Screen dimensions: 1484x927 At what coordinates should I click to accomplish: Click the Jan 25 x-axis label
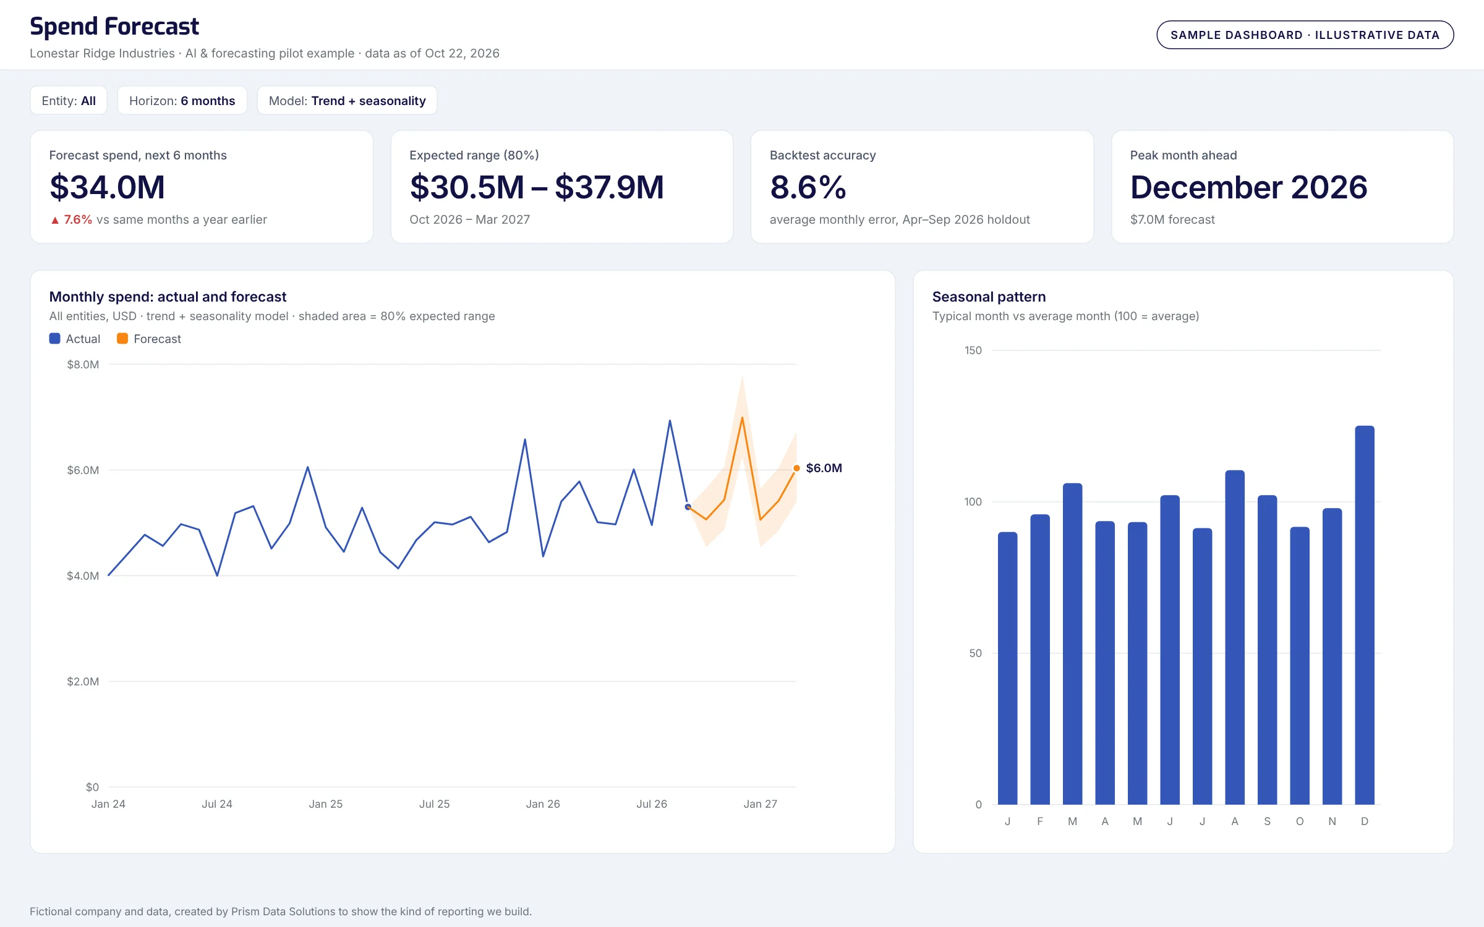(326, 804)
